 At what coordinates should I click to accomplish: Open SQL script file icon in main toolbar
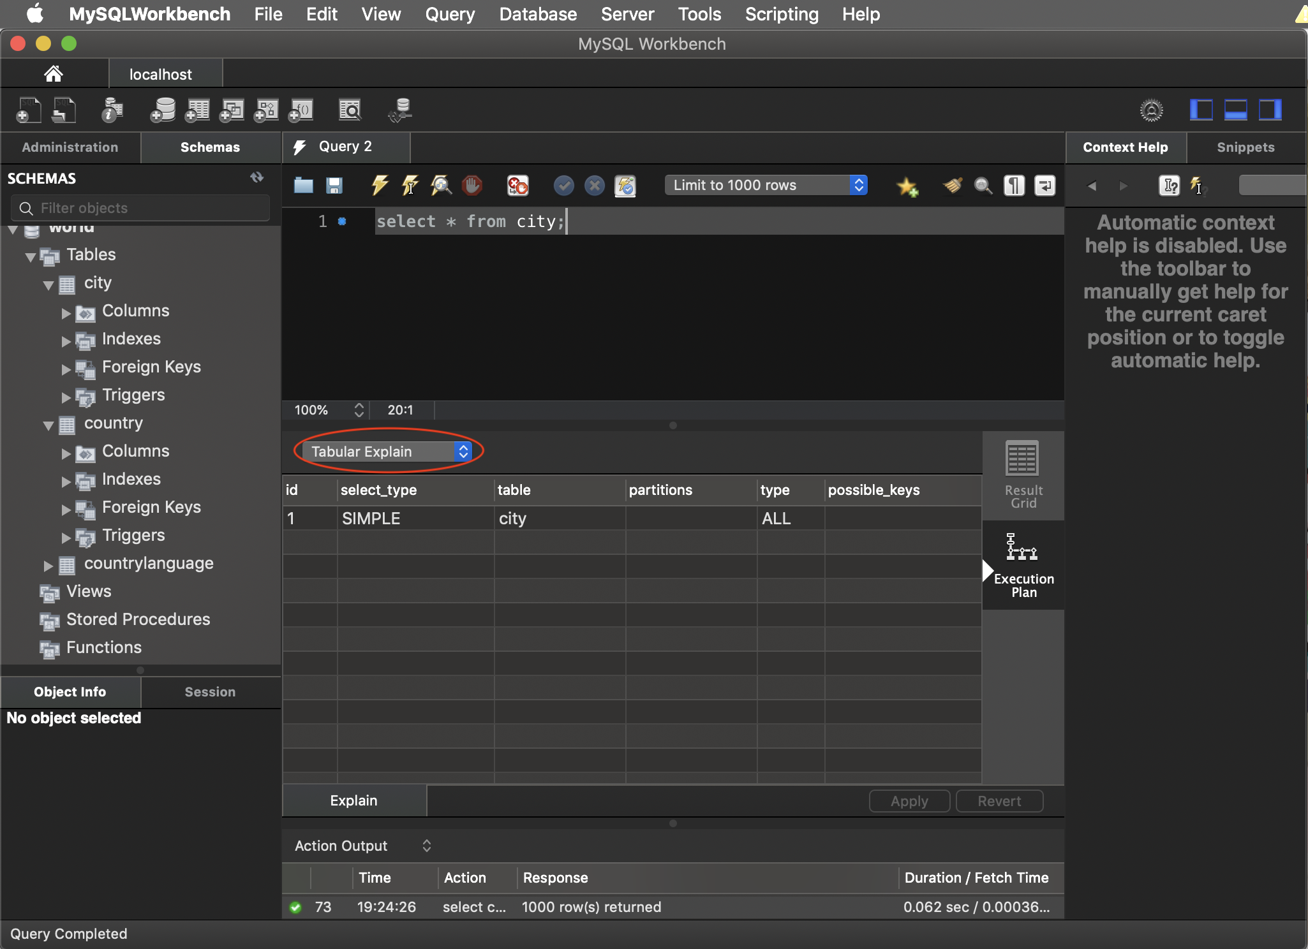(64, 110)
